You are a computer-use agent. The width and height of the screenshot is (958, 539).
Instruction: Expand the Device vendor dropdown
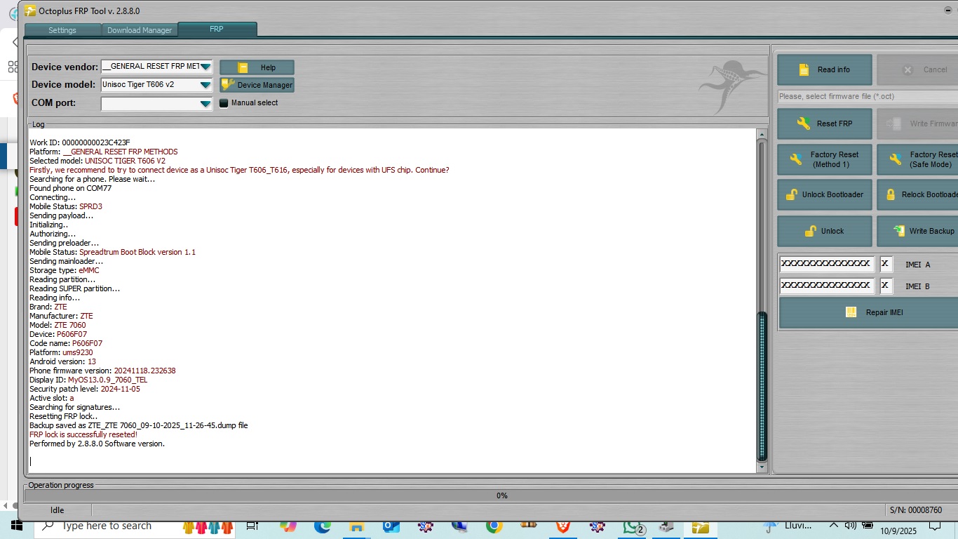pyautogui.click(x=205, y=67)
